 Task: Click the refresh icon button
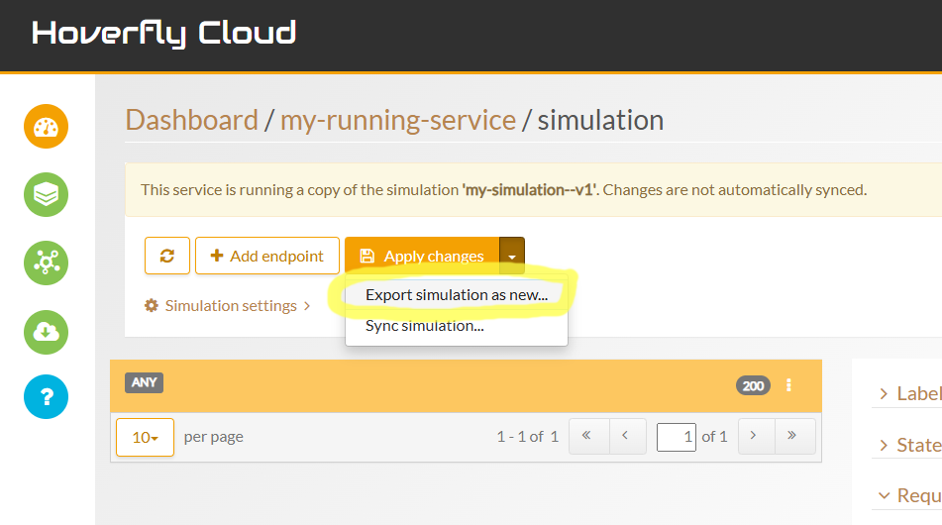point(166,256)
